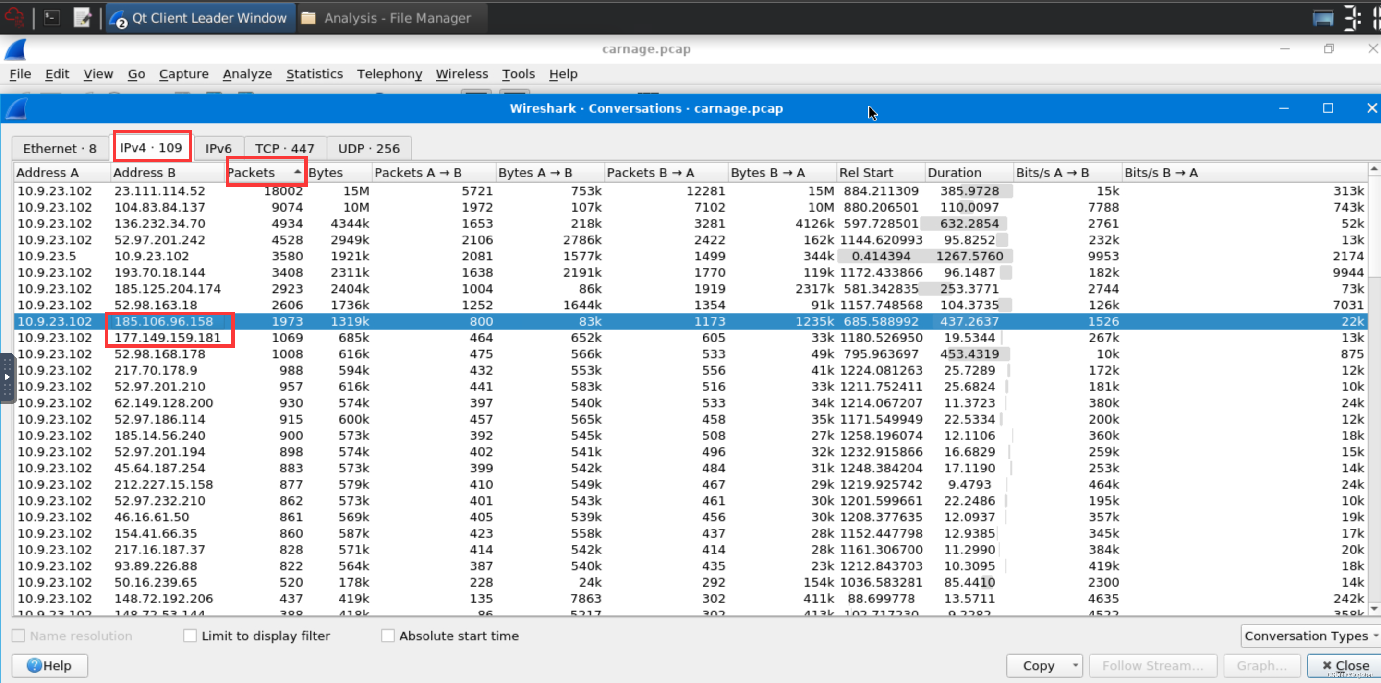Open the Telephony menu
1381x683 pixels.
coord(389,74)
